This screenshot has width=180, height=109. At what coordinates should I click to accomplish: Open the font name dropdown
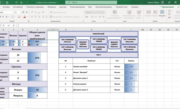13,12
